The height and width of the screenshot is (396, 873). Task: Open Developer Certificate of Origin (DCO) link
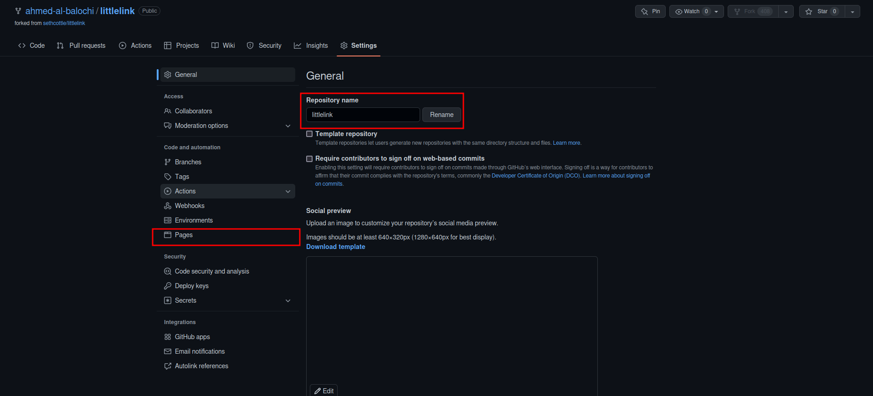[535, 176]
